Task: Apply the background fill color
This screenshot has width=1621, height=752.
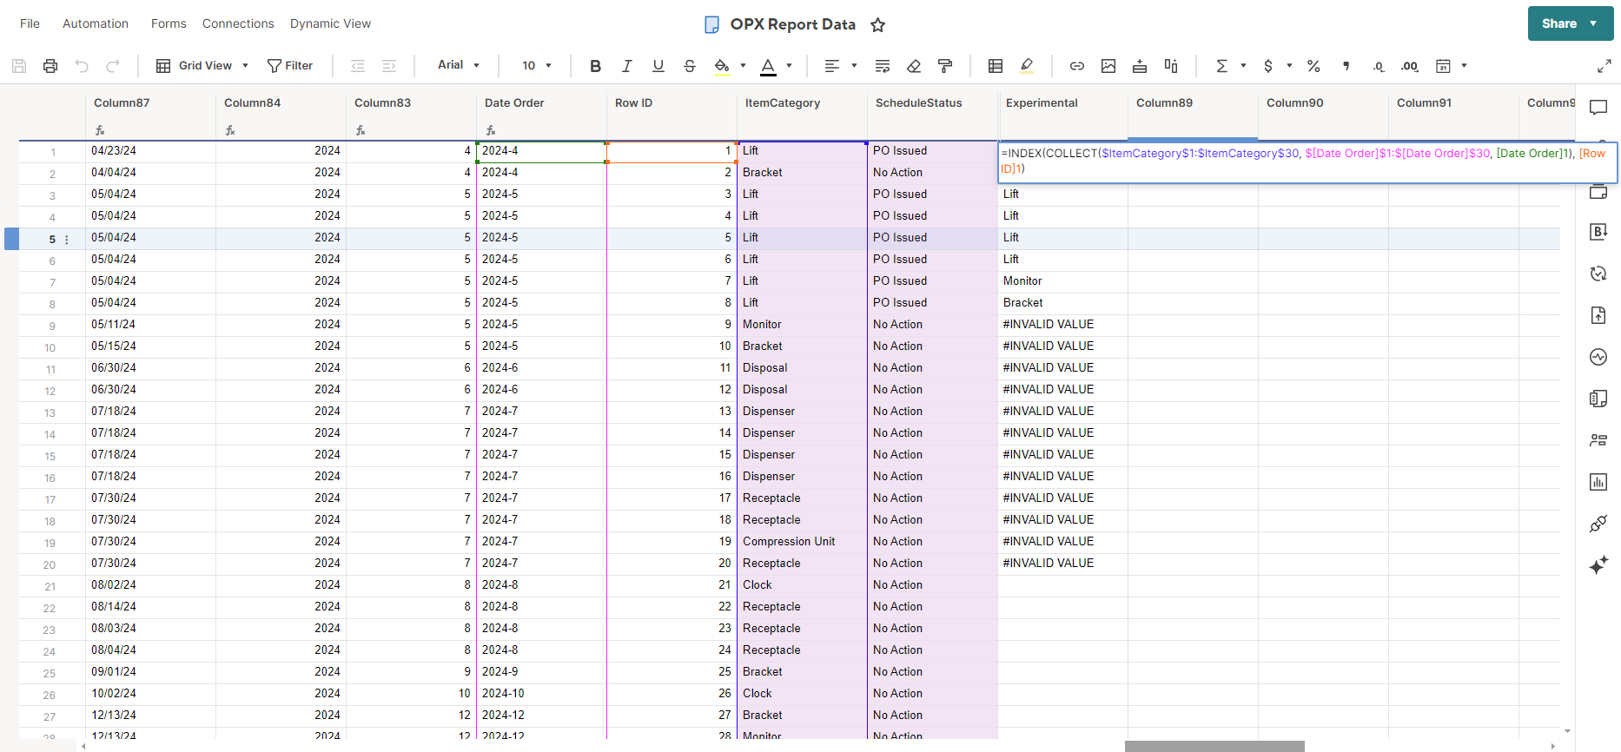Action: 722,66
